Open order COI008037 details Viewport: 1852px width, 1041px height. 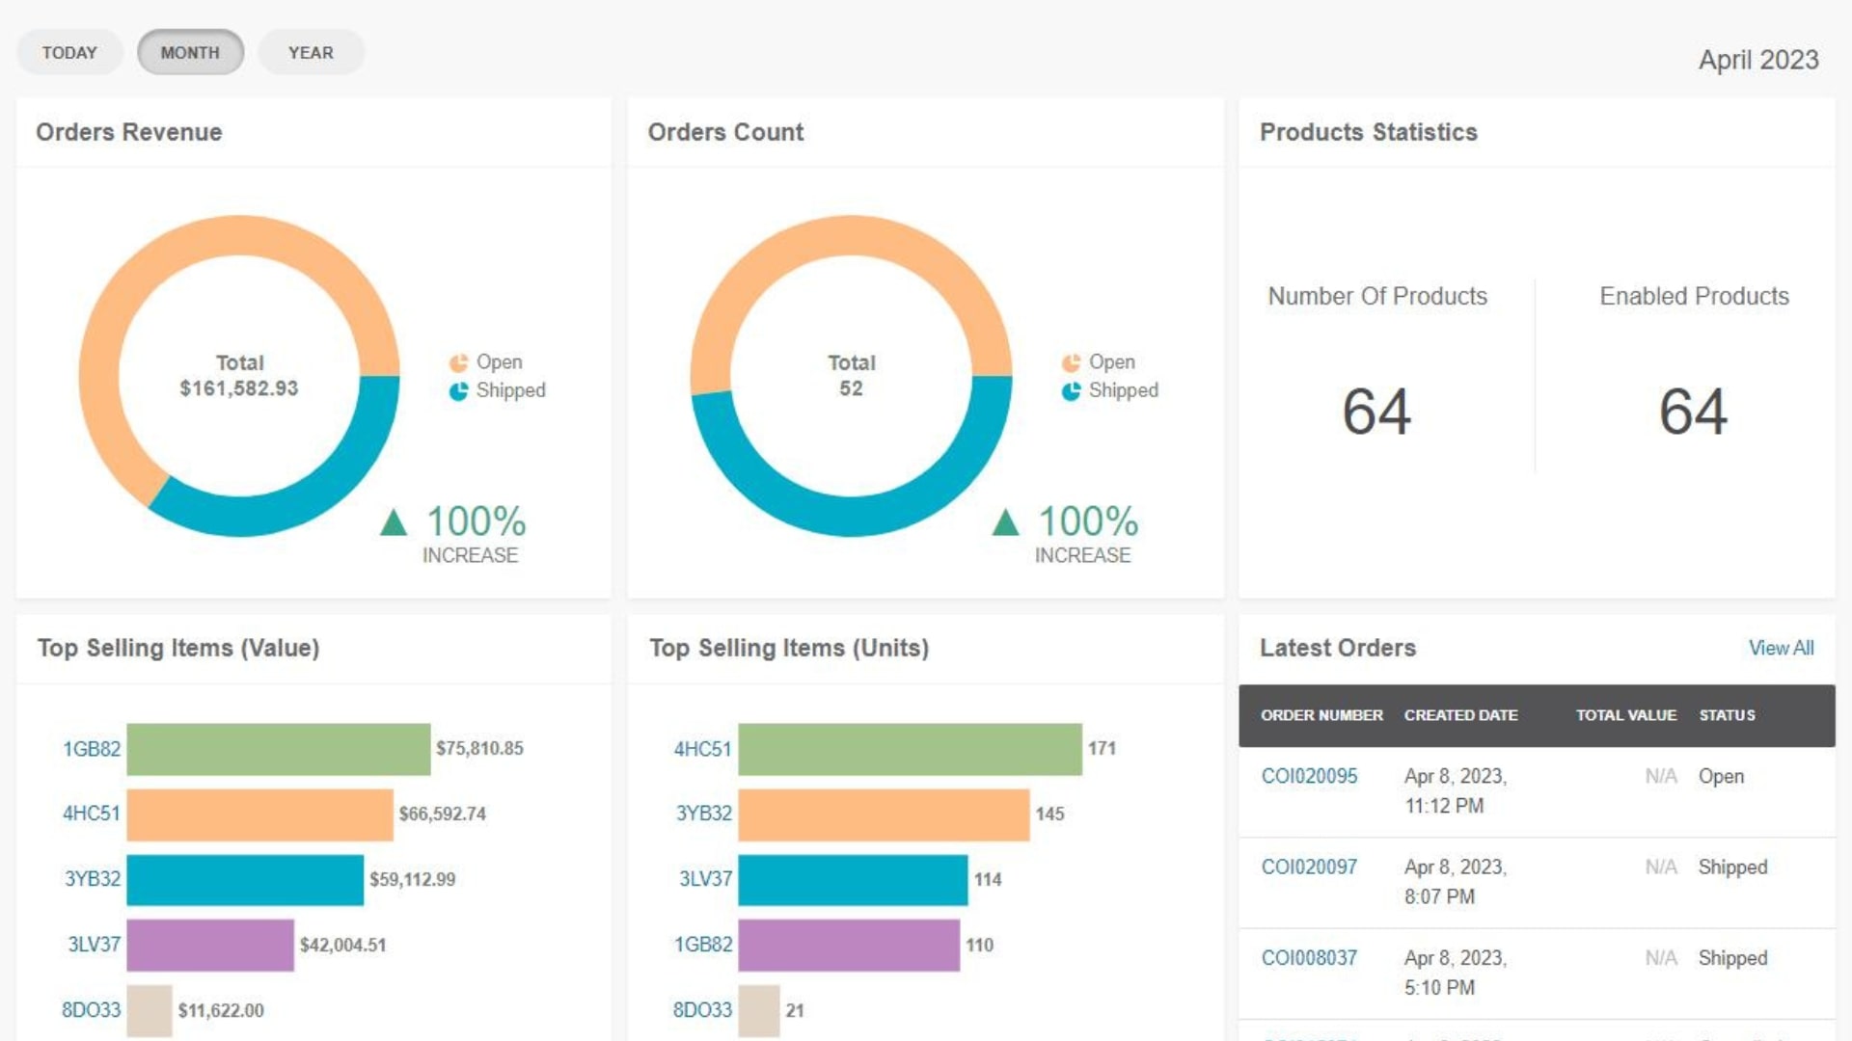tap(1308, 958)
